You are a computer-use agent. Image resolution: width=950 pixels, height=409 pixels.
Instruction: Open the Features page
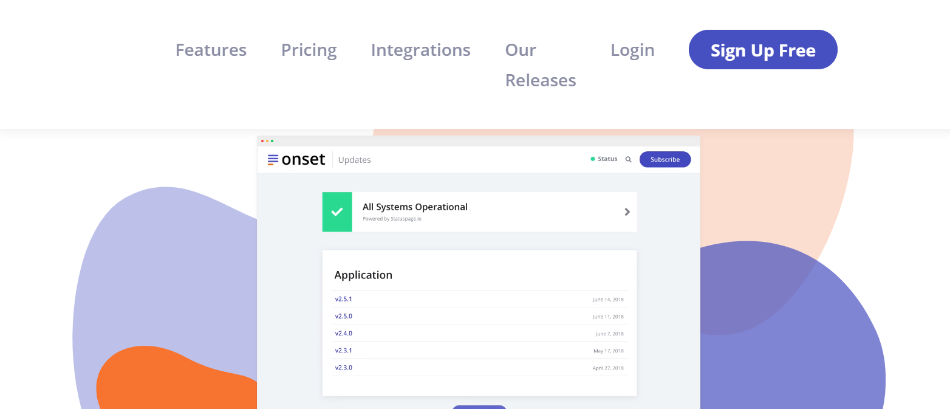[x=211, y=50]
